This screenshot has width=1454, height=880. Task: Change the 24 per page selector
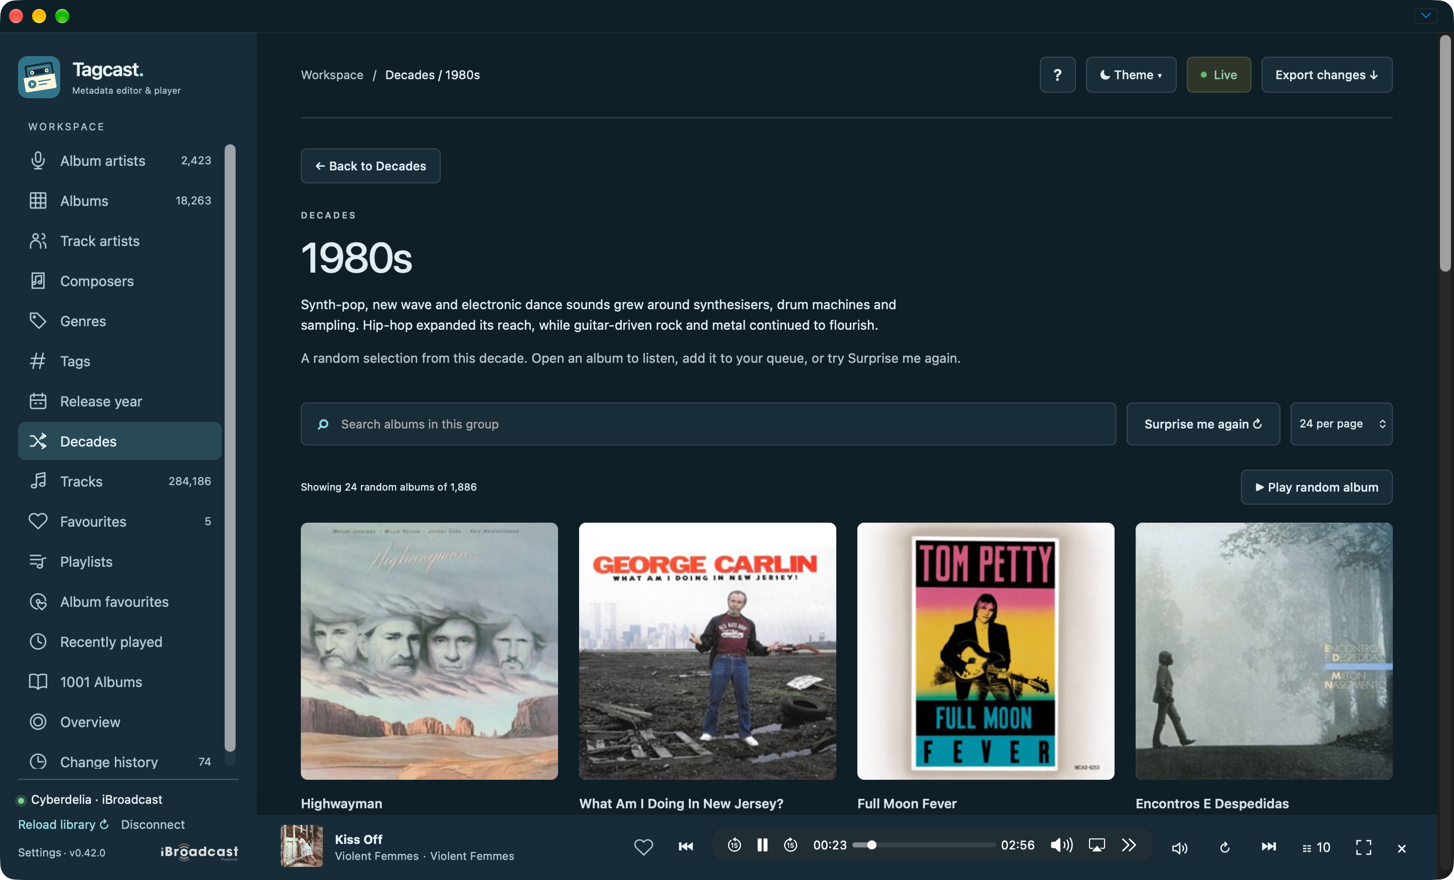(x=1341, y=424)
